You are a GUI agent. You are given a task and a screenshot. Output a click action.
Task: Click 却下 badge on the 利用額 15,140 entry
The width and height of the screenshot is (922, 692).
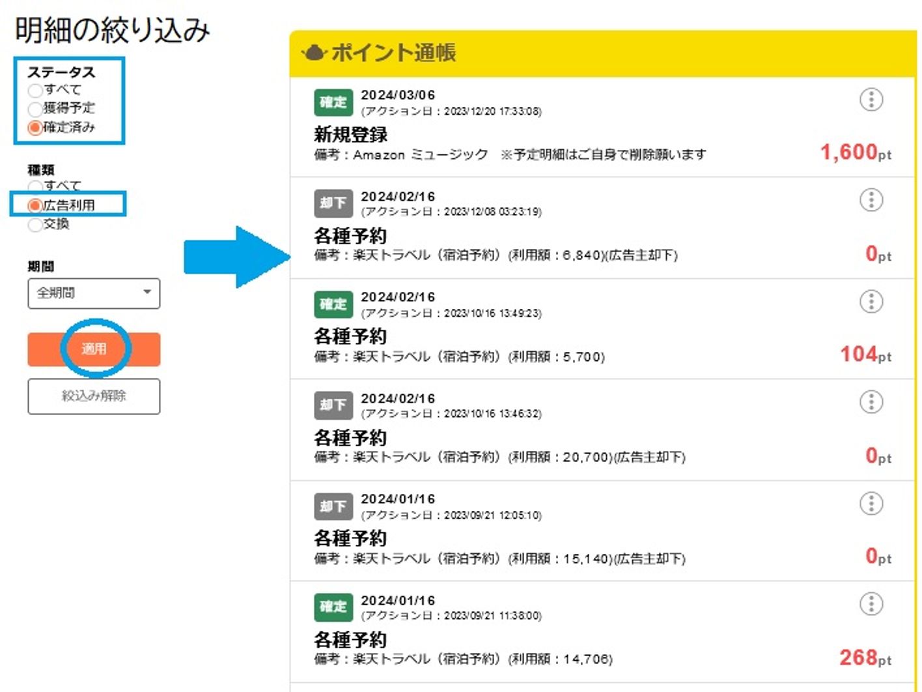point(333,506)
